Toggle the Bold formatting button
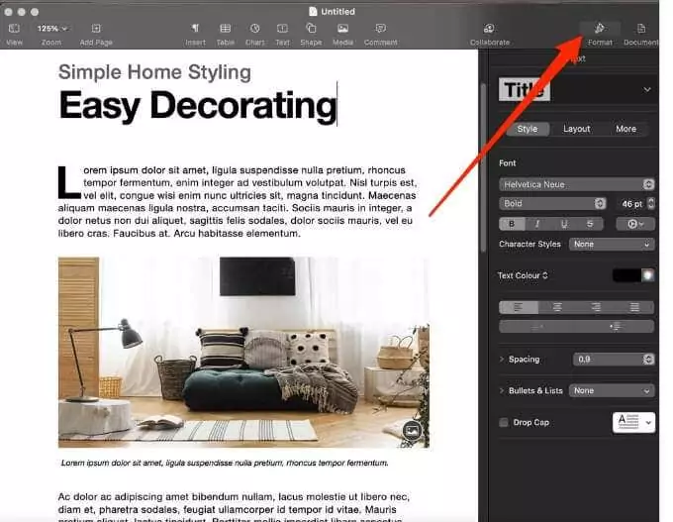 (512, 224)
